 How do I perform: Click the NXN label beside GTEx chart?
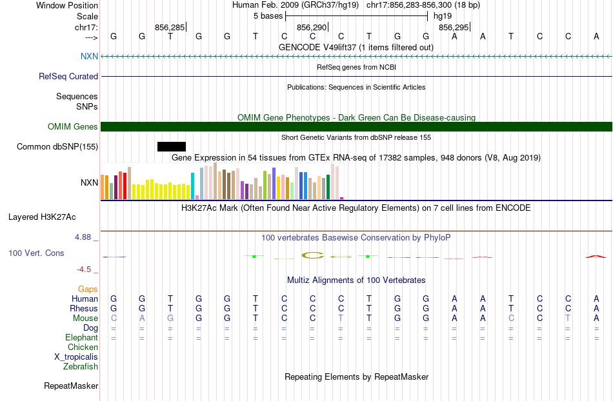[x=89, y=182]
